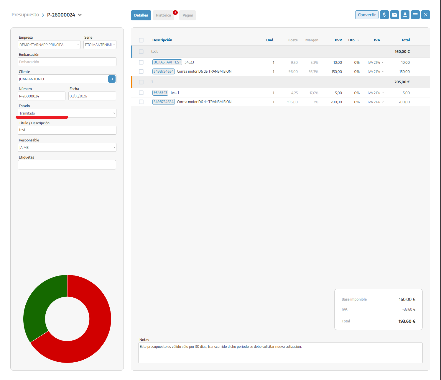The width and height of the screenshot is (441, 380).
Task: Open the payment dollar icon button
Action: [384, 15]
